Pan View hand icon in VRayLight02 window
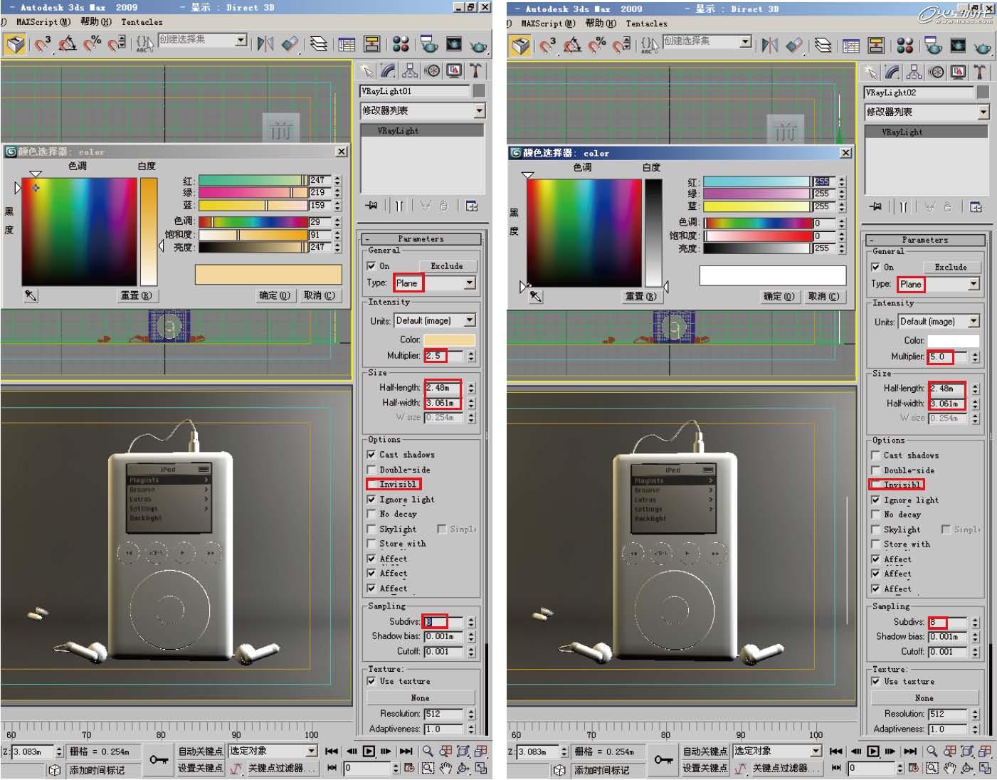 [950, 769]
